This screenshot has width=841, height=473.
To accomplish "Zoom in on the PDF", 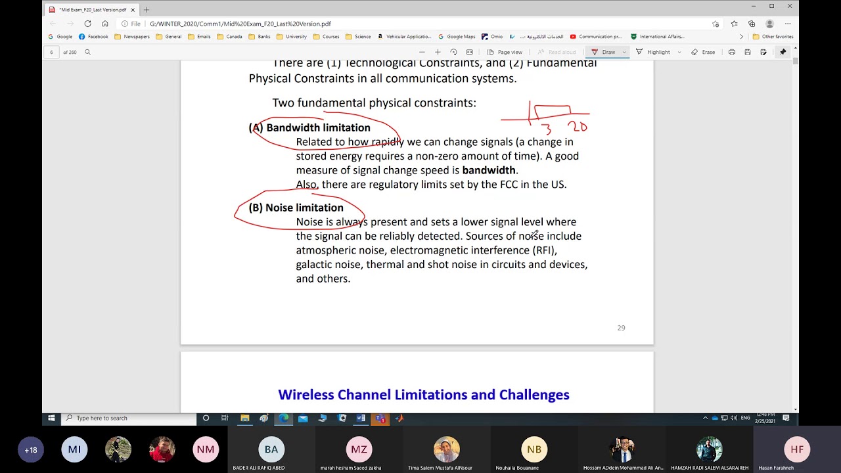I will click(438, 52).
